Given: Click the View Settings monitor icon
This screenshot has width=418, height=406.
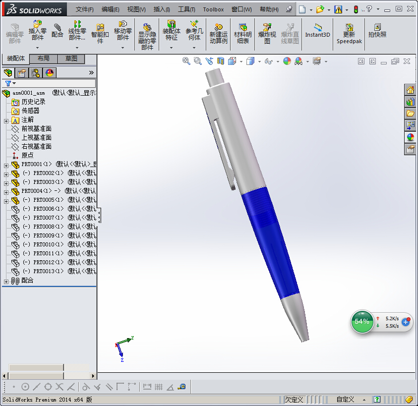Looking at the screenshot, I should [x=317, y=61].
